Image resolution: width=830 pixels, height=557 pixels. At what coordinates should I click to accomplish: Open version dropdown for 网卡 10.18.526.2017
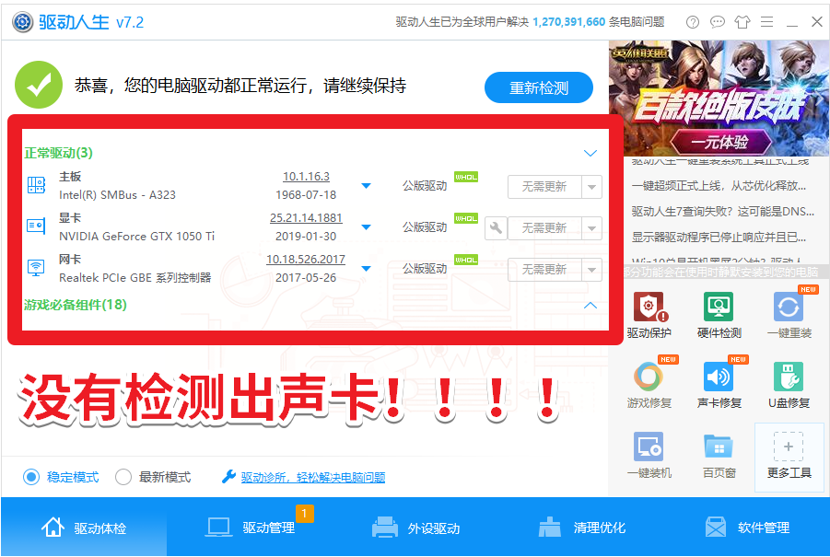coord(366,268)
